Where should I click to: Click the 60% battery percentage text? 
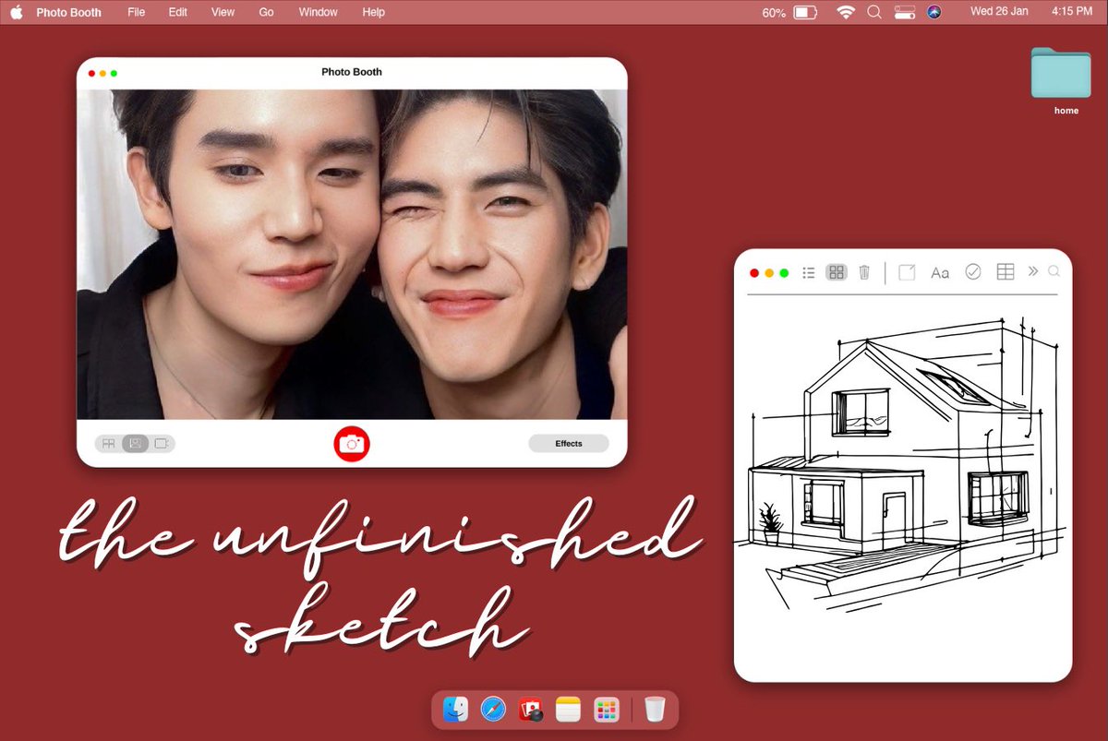(x=774, y=13)
